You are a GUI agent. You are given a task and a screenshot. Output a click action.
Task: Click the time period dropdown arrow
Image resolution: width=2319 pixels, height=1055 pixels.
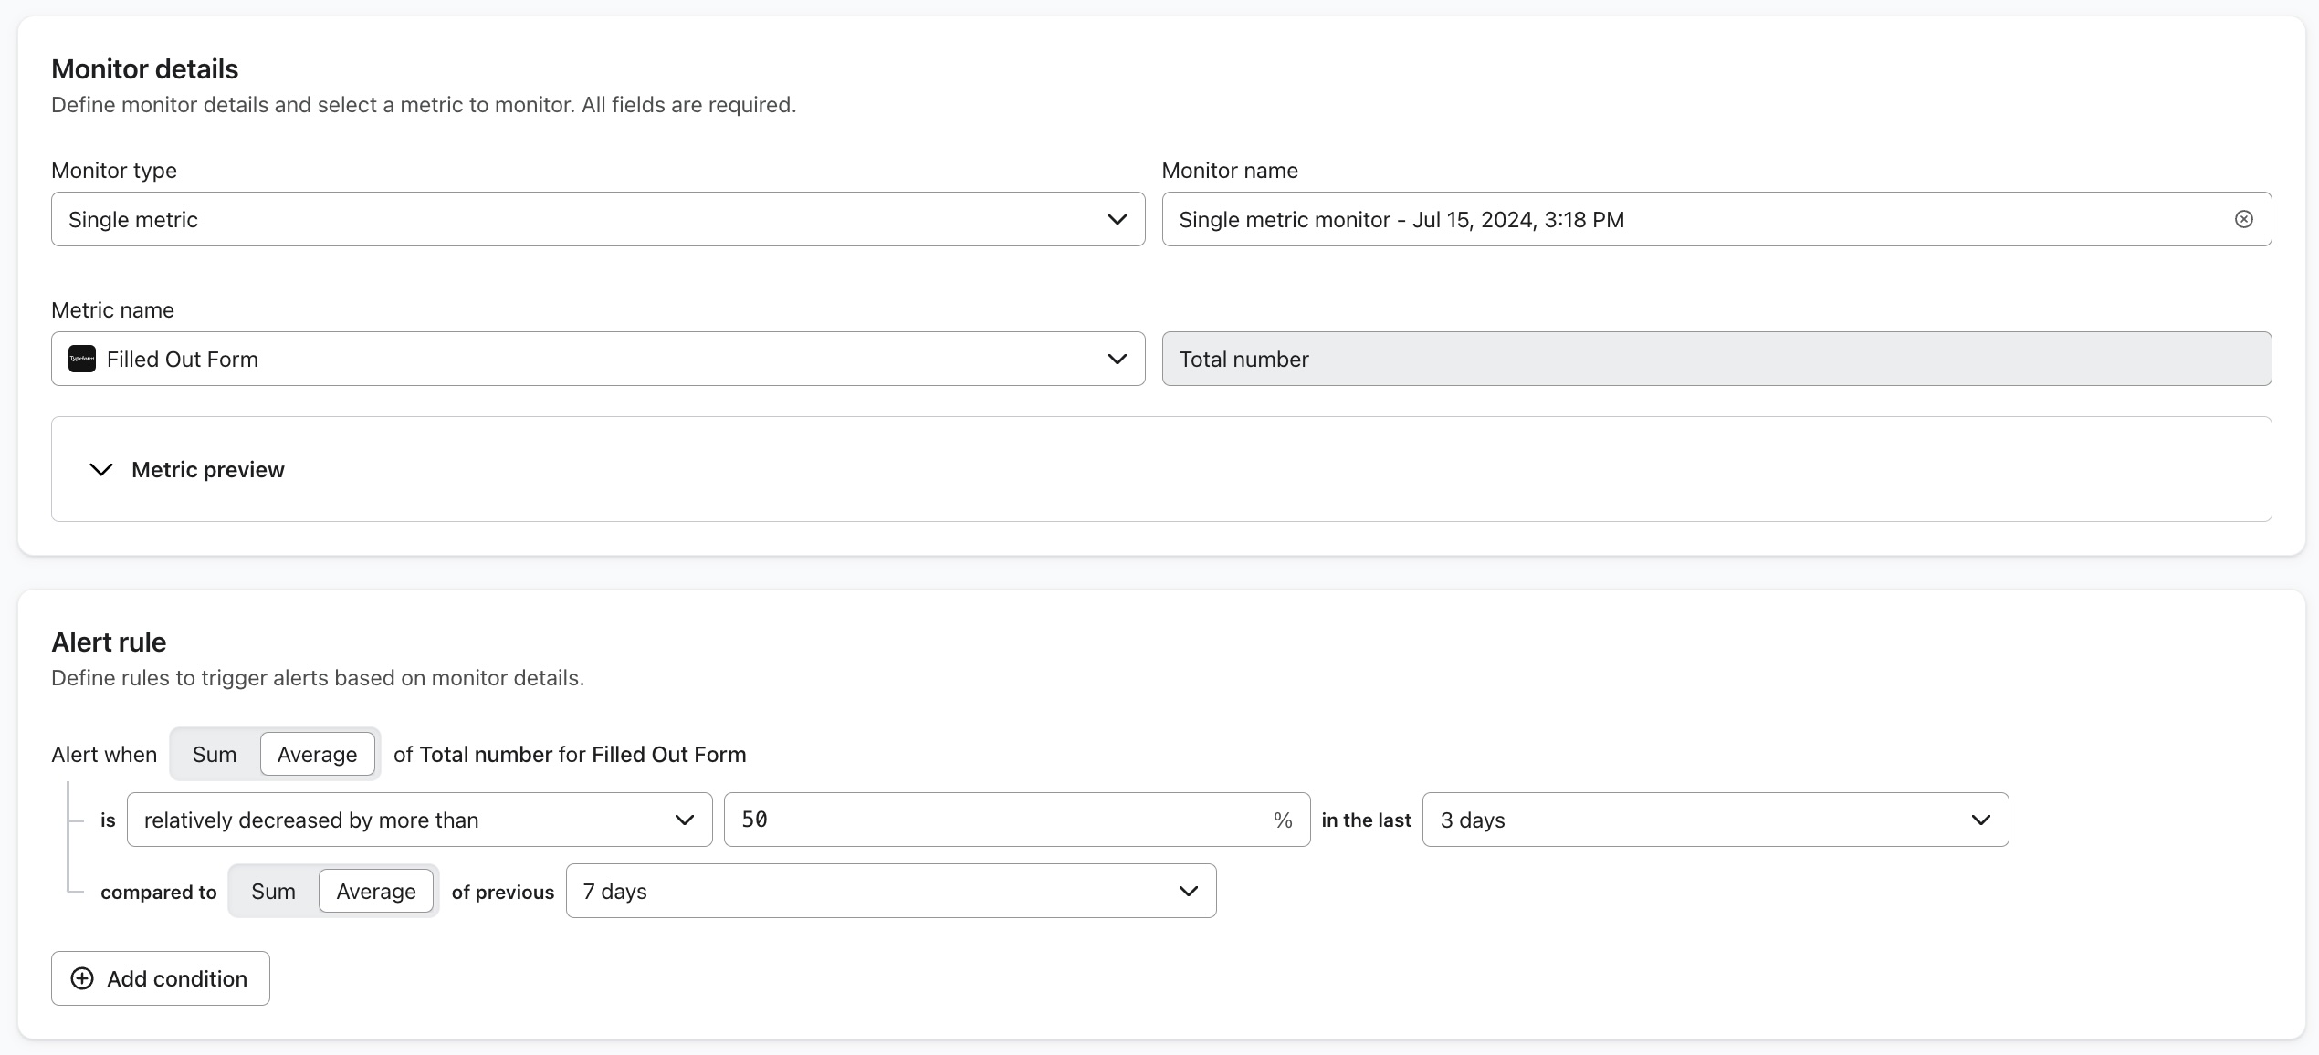coord(1978,819)
